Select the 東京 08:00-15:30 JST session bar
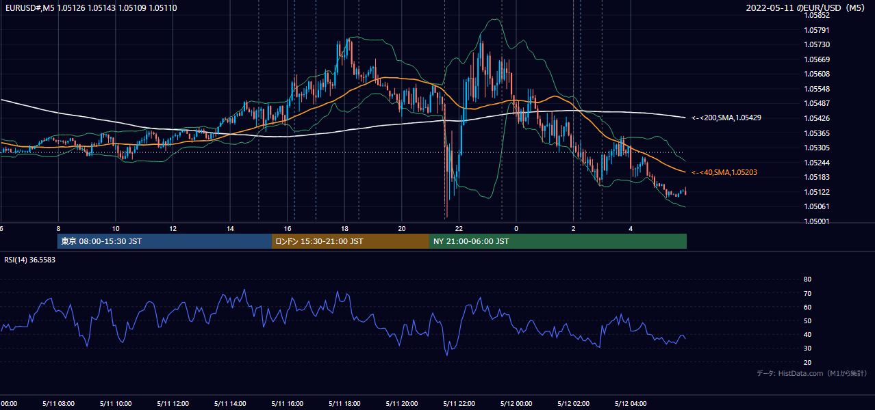The image size is (875, 410). click(x=164, y=241)
